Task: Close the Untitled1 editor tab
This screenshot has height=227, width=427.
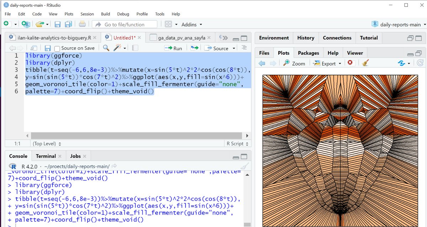Action: (139, 37)
